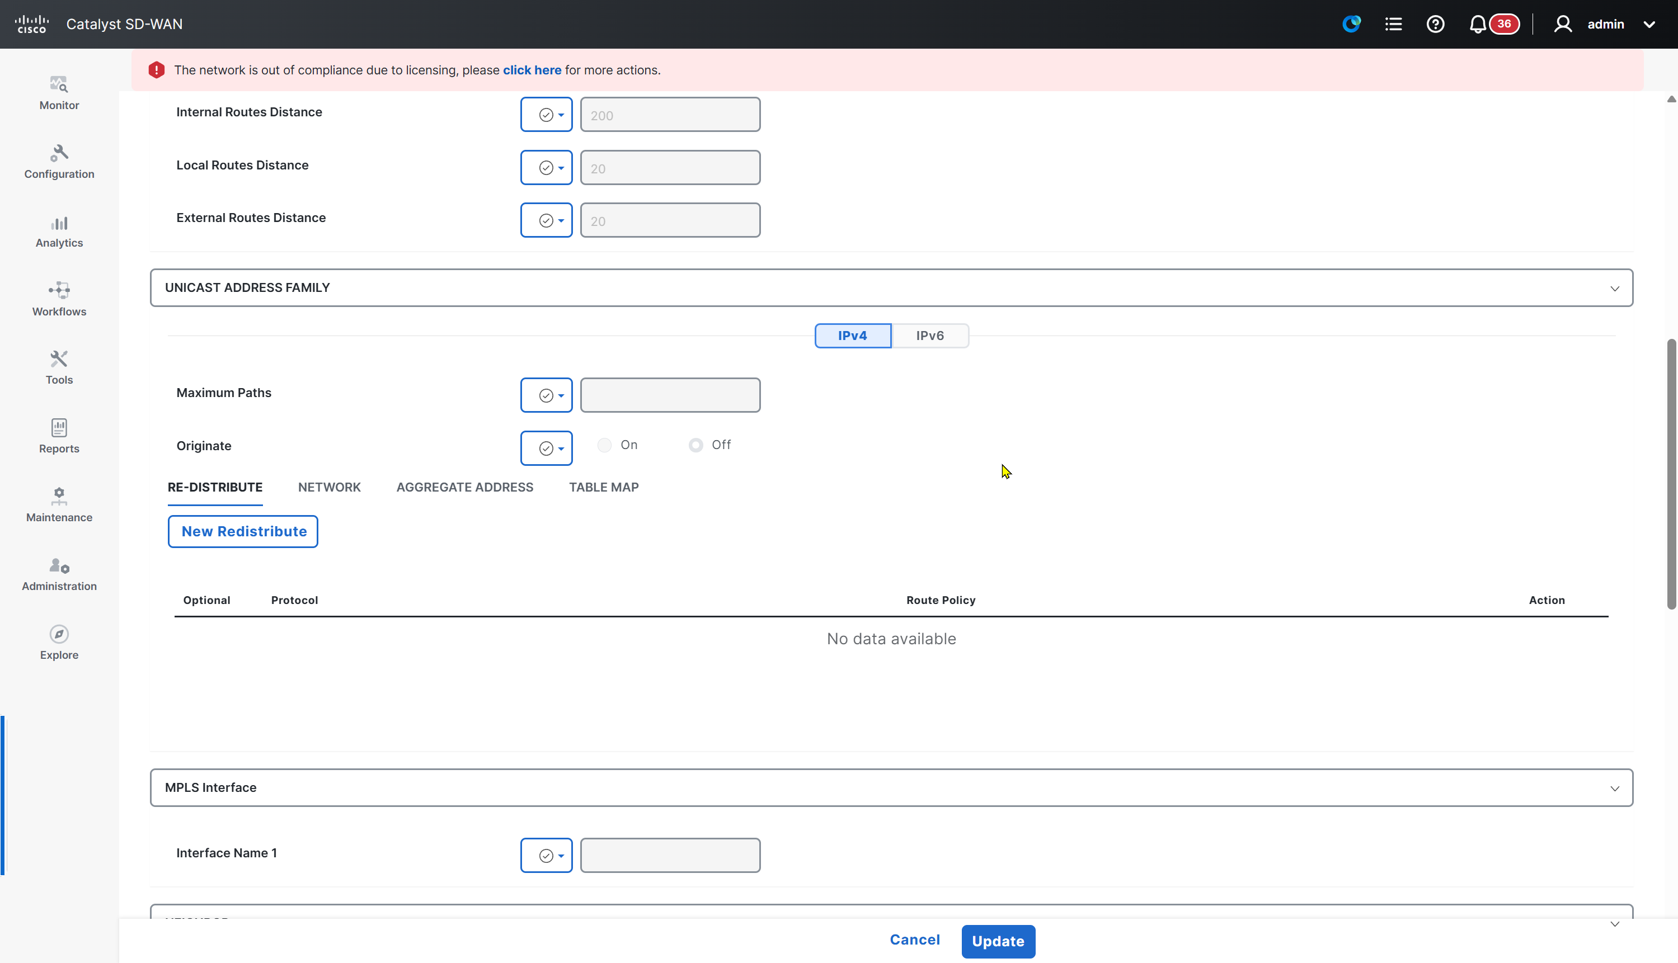Click Cancel at the bottom
The width and height of the screenshot is (1678, 963).
click(x=914, y=940)
